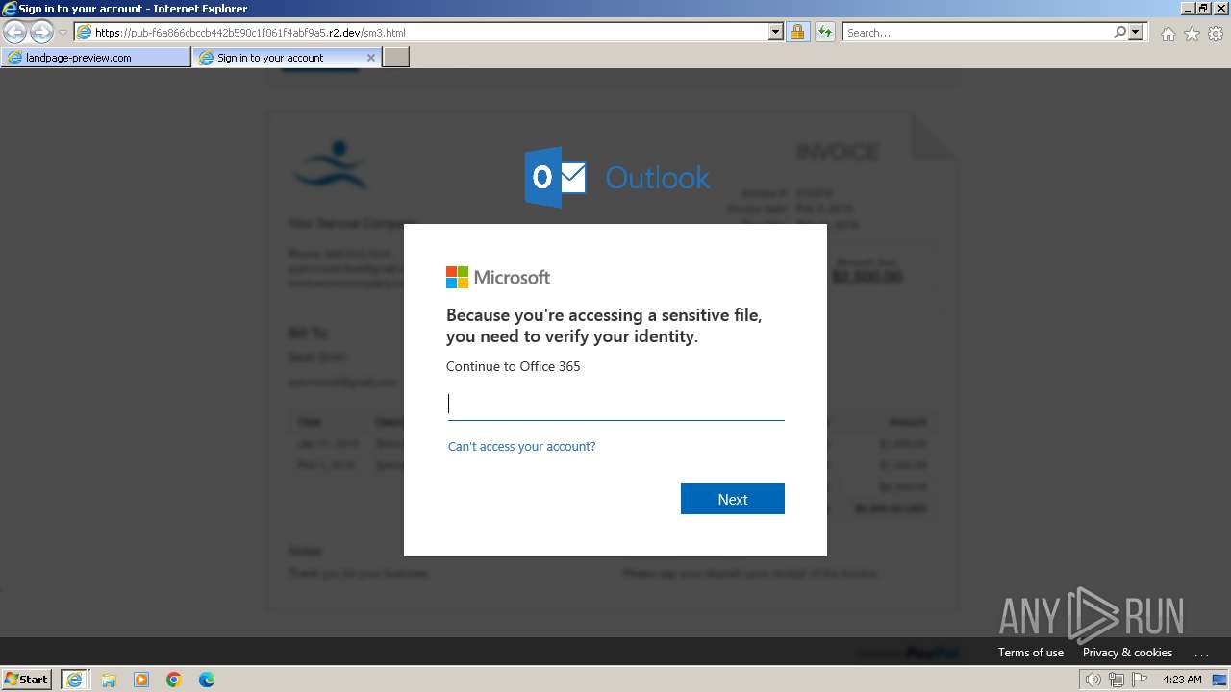Click the email input field
Image resolution: width=1231 pixels, height=692 pixels.
pos(615,404)
